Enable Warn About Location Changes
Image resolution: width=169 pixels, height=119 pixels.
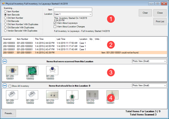[55, 27]
